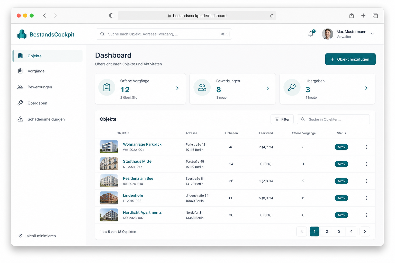Screen dimensions: 395x263
Task: Click the browser address bar
Action: 197,16
